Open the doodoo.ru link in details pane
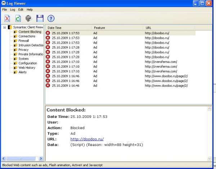 tap(87, 139)
